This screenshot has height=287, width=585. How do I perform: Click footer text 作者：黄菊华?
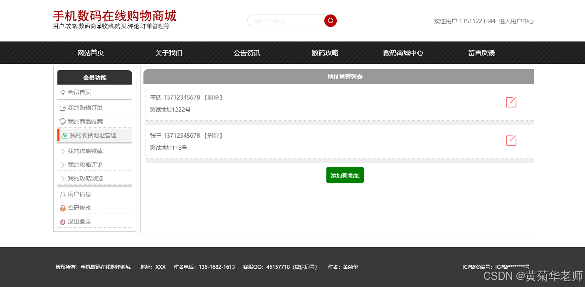343,267
